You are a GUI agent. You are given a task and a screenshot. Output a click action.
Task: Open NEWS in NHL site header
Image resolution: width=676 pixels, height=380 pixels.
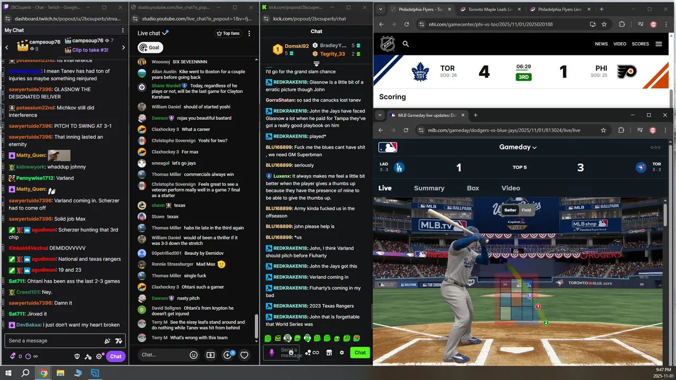[x=601, y=44]
